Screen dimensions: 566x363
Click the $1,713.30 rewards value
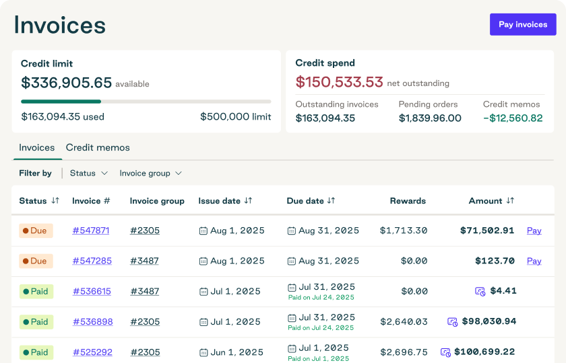404,231
